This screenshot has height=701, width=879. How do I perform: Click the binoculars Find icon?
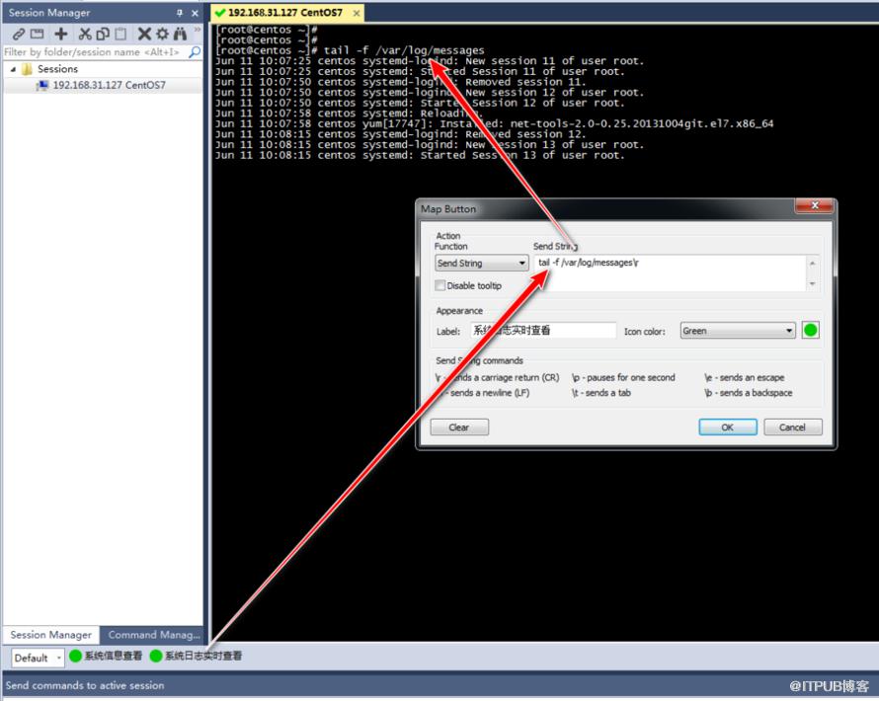tap(180, 35)
